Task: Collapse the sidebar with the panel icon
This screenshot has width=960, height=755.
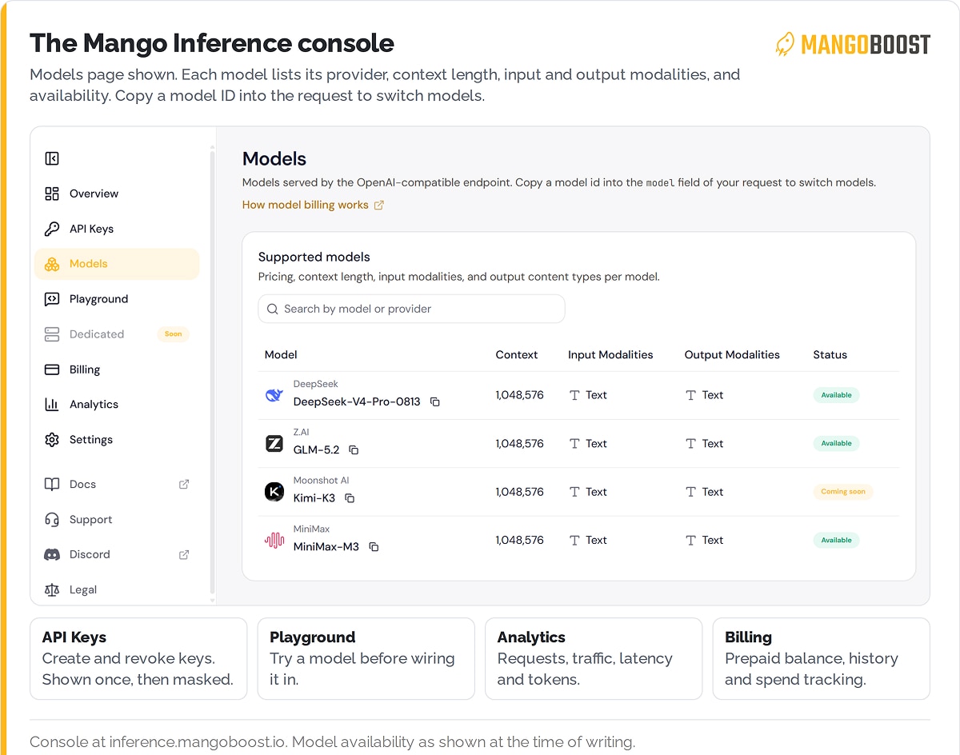Action: click(x=52, y=158)
